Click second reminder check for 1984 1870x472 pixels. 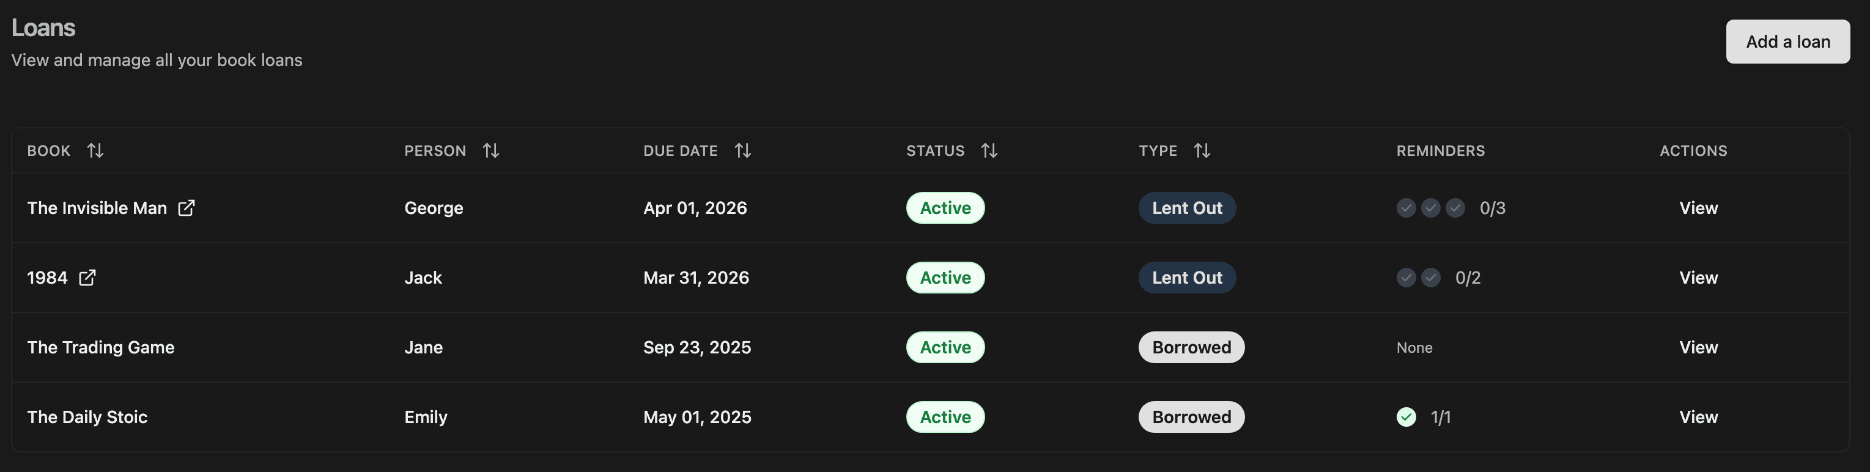tap(1430, 278)
